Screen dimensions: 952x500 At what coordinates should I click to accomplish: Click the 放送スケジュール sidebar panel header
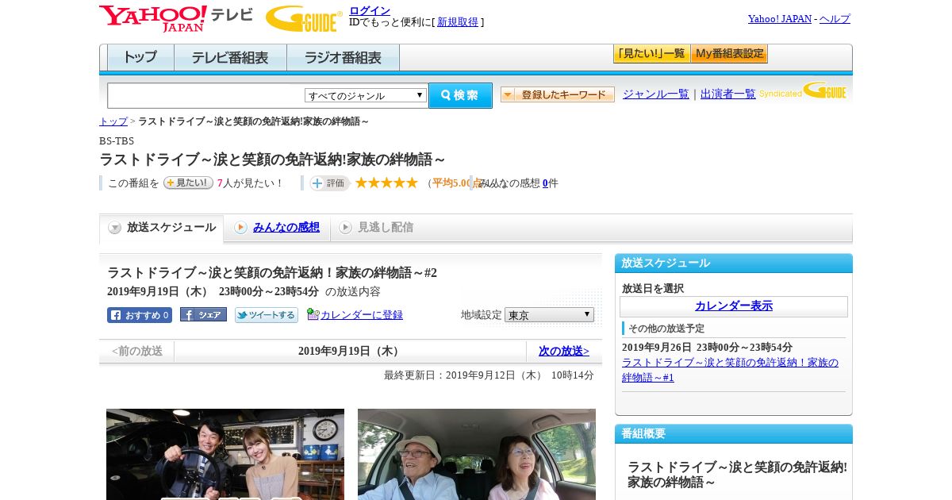pyautogui.click(x=734, y=263)
